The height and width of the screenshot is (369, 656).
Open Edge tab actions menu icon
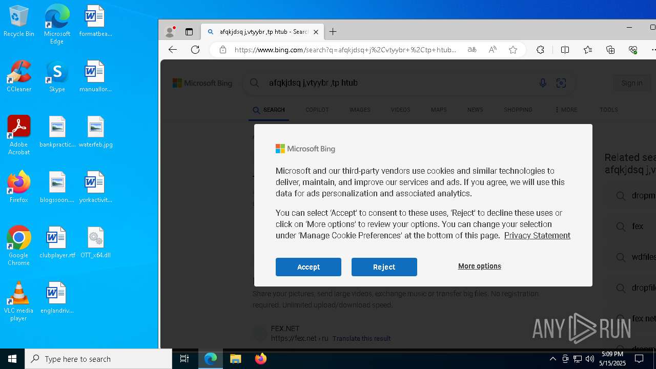coord(189,32)
